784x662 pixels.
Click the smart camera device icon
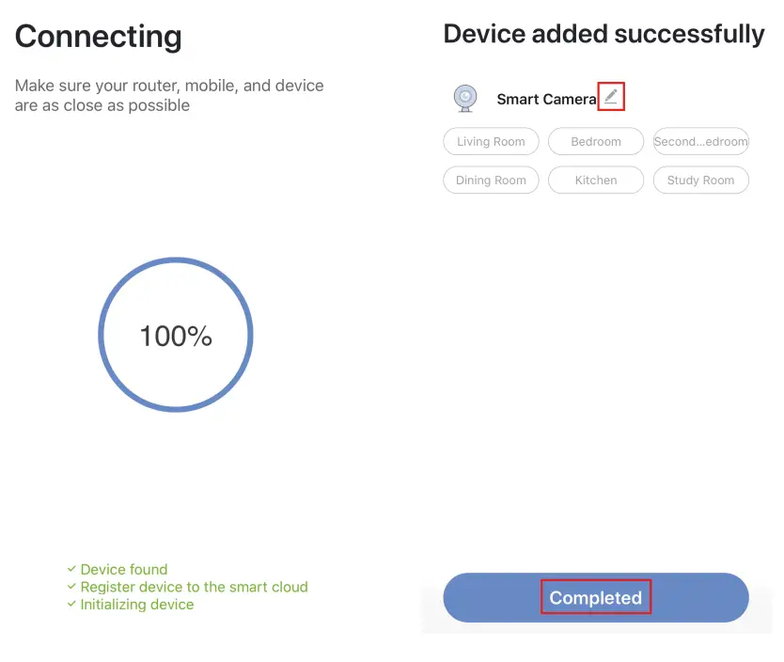[x=463, y=98]
